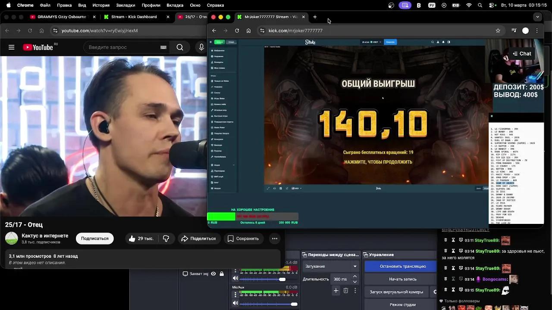552x310 pixels.
Task: Open the Кактус в интернете channel avatar
Action: pyautogui.click(x=11, y=239)
